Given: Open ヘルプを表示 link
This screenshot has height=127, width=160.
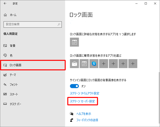Looking at the screenshot, I should (84, 114).
